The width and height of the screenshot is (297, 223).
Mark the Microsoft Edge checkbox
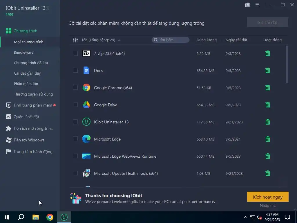(75, 139)
